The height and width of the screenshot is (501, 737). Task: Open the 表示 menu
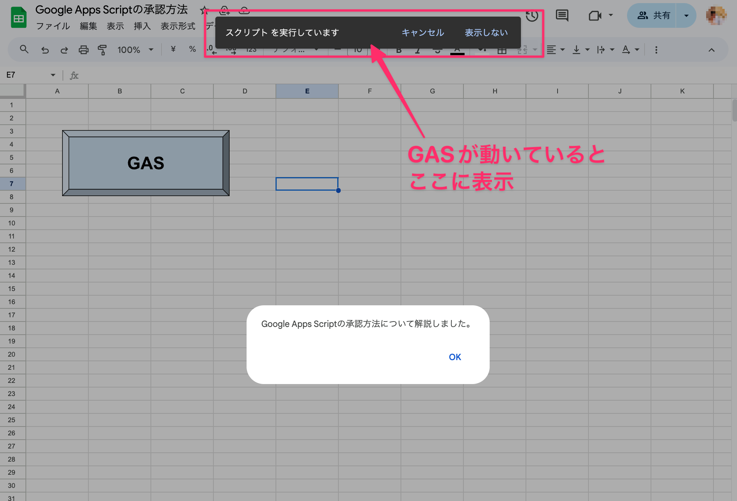pyautogui.click(x=115, y=26)
